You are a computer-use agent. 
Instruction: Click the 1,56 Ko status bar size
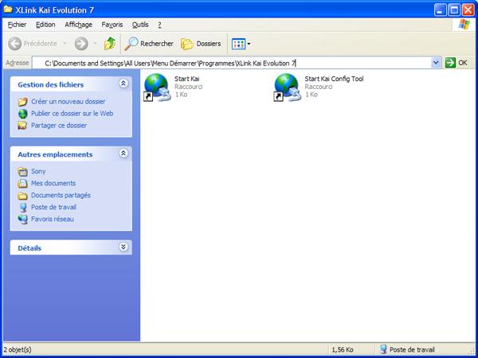[x=343, y=350]
